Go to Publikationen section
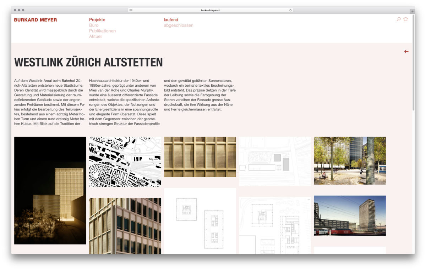The width and height of the screenshot is (426, 270). 102,31
